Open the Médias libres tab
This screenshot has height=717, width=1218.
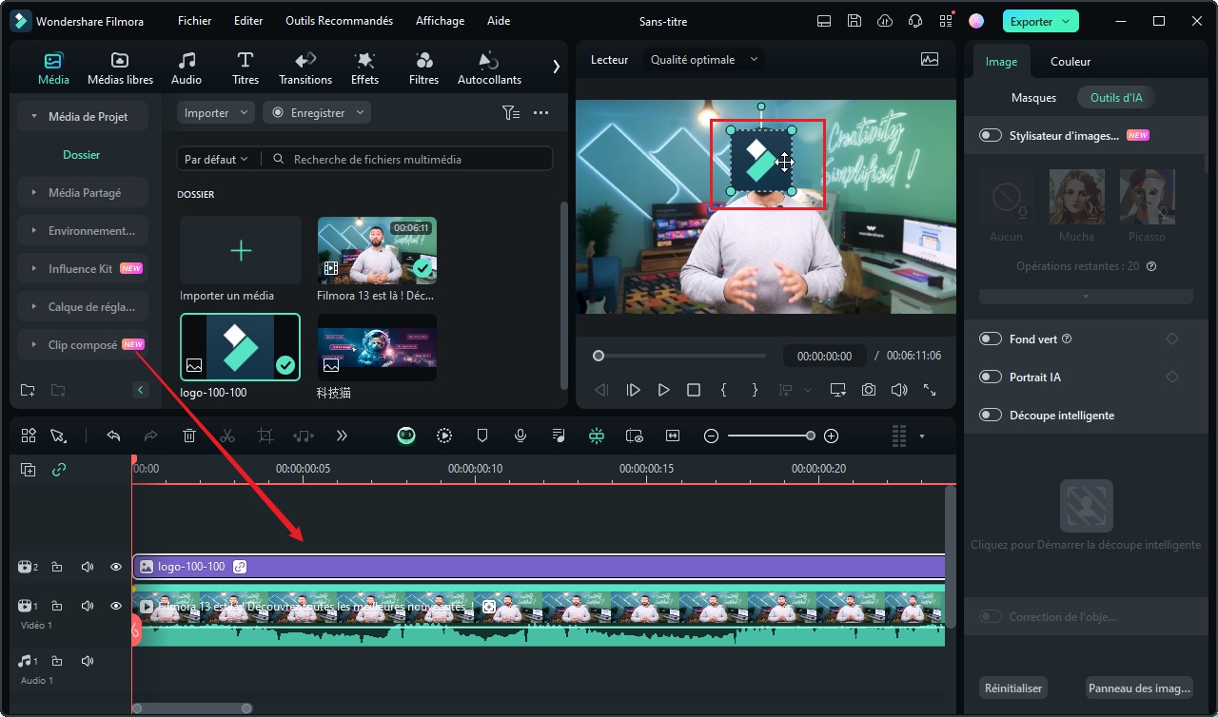click(120, 68)
